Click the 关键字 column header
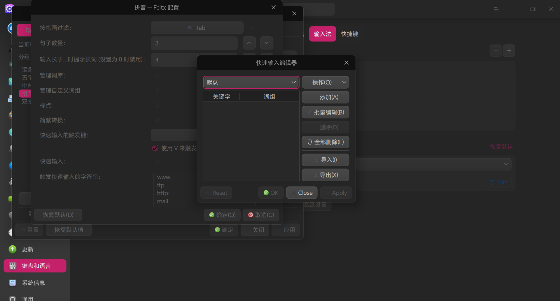This screenshot has height=301, width=560. (221, 96)
